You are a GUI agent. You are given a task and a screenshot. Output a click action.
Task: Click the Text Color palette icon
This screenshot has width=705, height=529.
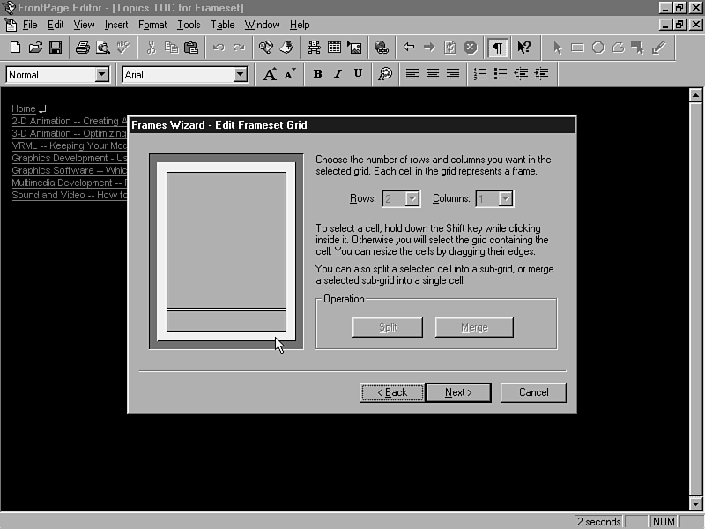click(x=385, y=75)
